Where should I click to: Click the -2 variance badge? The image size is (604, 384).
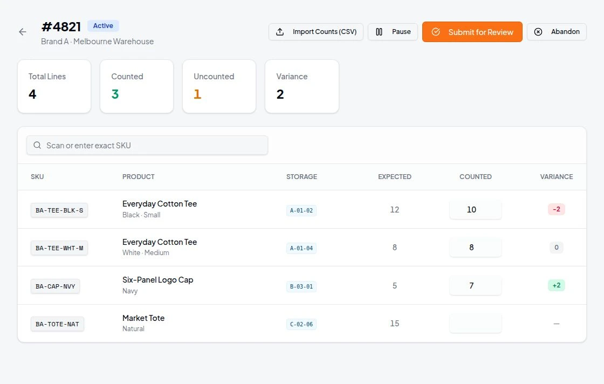[556, 209]
